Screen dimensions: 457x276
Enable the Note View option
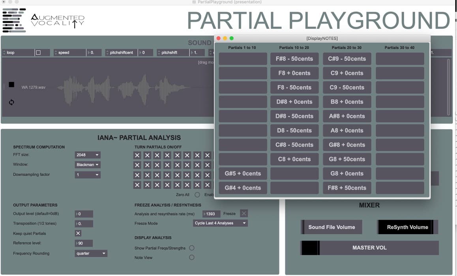tap(191, 257)
